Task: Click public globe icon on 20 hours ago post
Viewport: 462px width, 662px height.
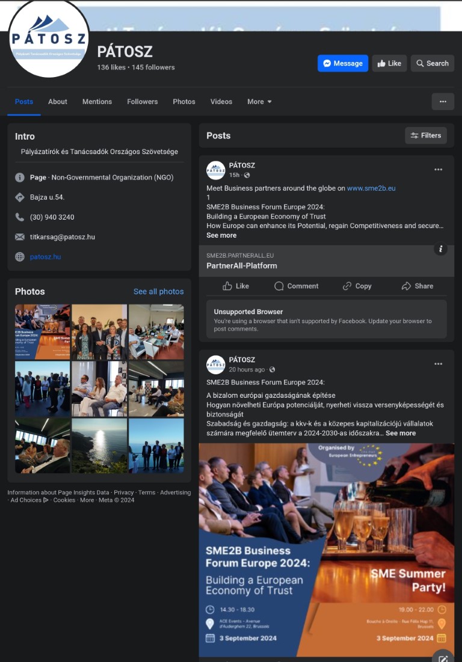Action: click(x=272, y=370)
